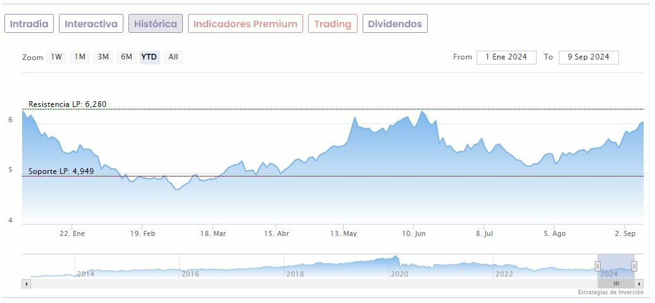
Task: Set zoom range to 6M
Action: pos(127,57)
